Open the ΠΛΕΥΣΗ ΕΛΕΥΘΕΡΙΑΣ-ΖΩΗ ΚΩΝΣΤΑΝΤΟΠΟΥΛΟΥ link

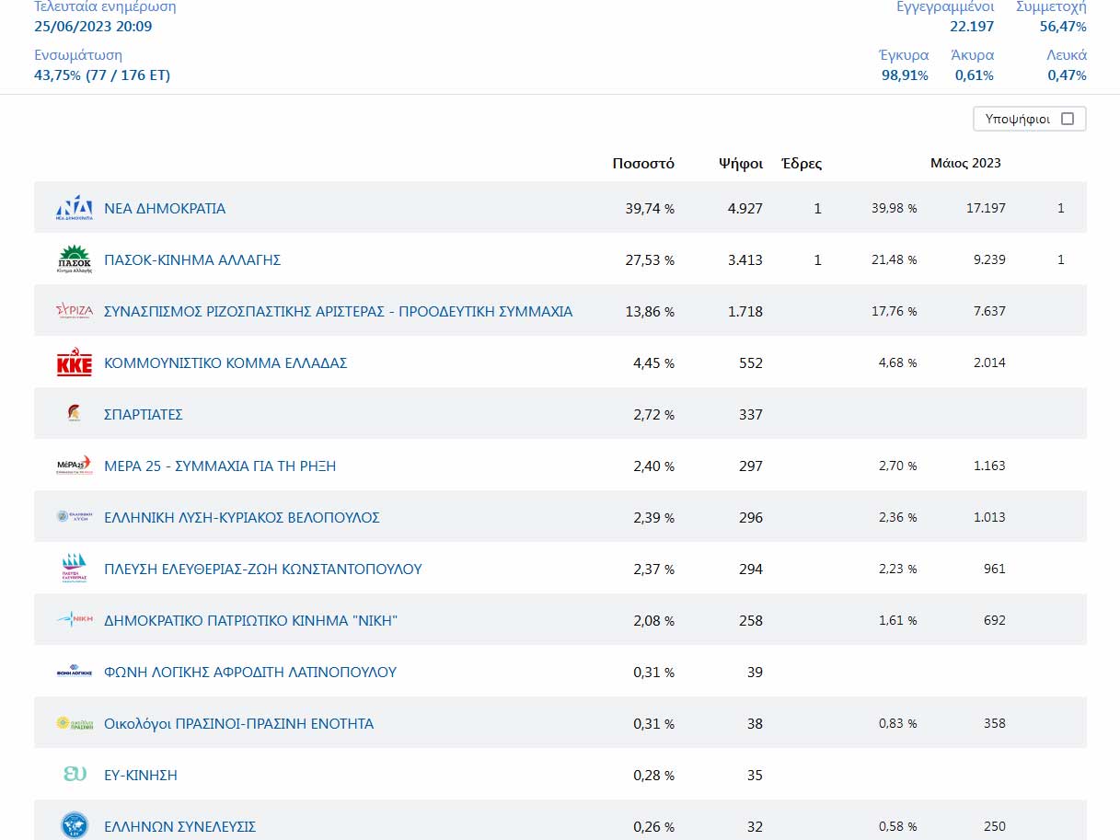(263, 570)
